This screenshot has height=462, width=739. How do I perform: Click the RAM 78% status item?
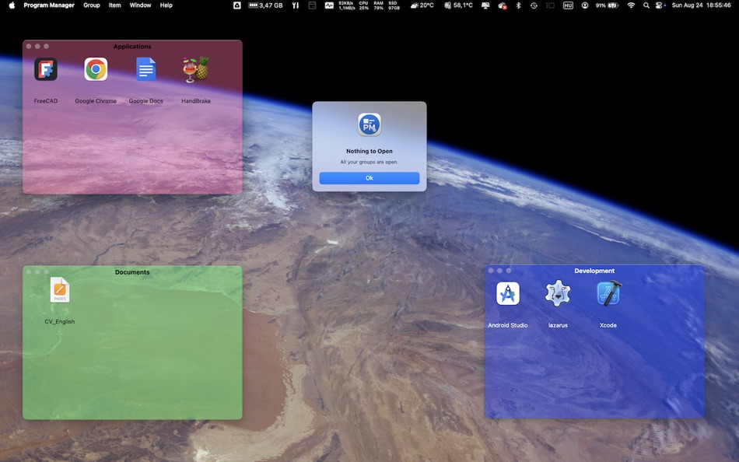click(x=378, y=5)
